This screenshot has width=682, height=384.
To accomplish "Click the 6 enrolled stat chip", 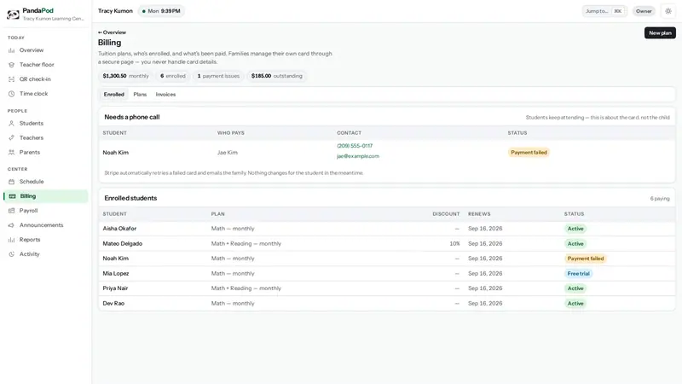I will click(x=173, y=76).
